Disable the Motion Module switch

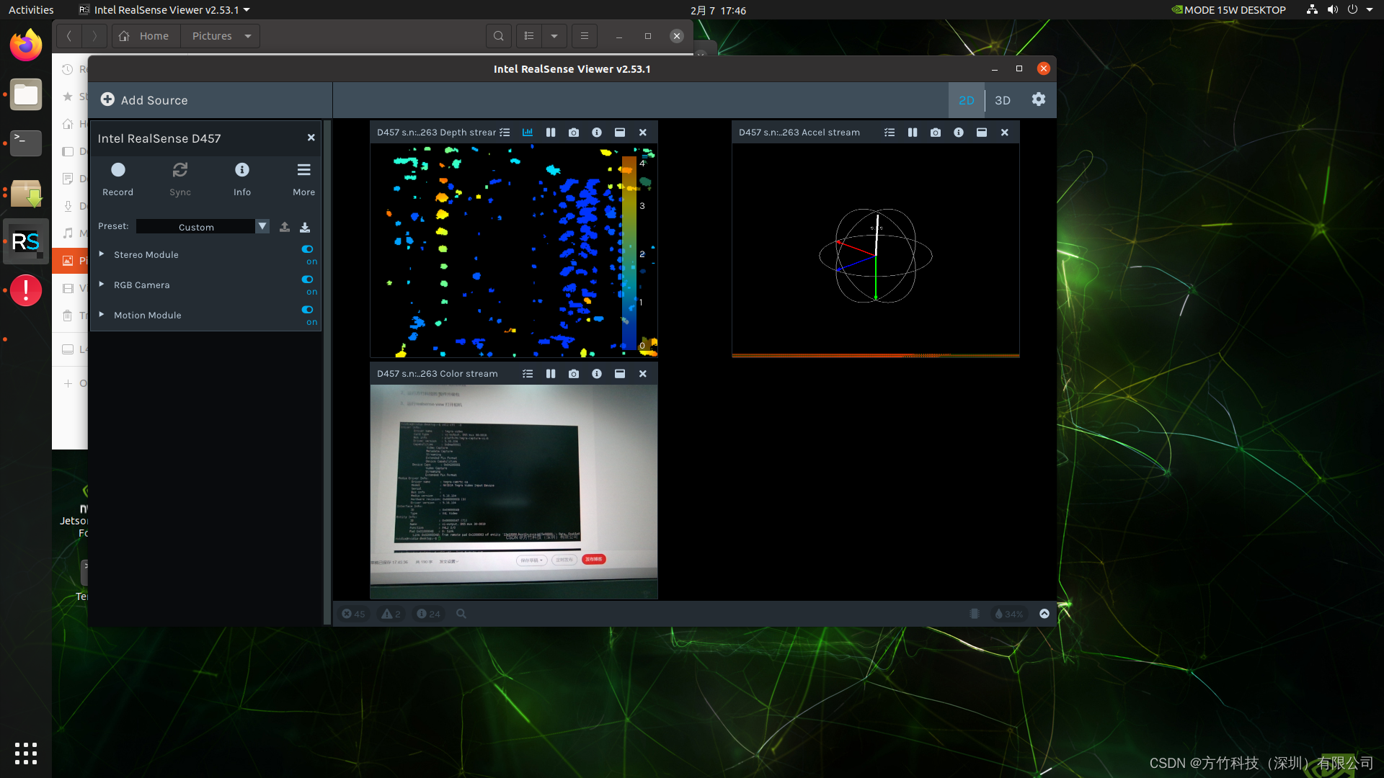(x=308, y=310)
